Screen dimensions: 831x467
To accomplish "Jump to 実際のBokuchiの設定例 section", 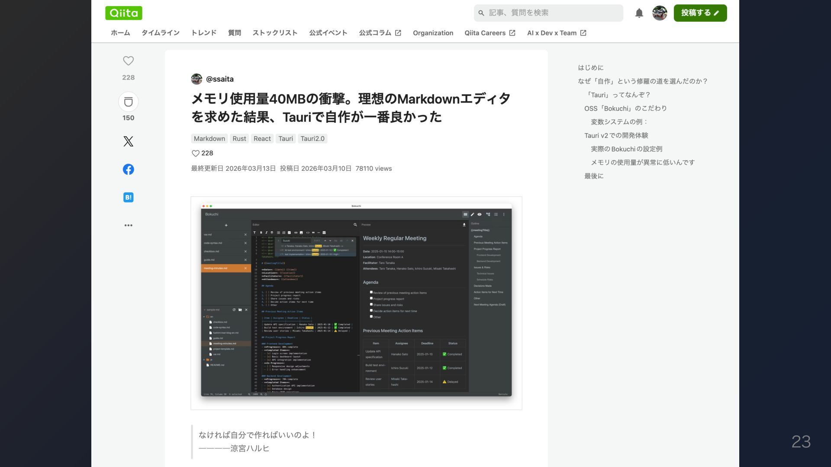I will tap(626, 149).
